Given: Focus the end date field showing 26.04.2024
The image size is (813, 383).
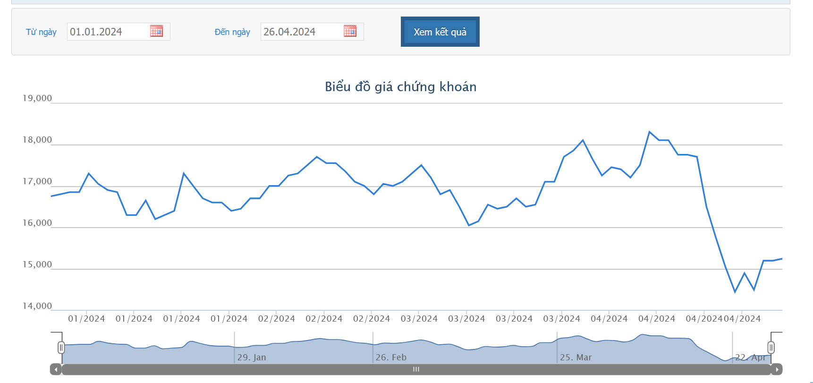Looking at the screenshot, I should 301,32.
